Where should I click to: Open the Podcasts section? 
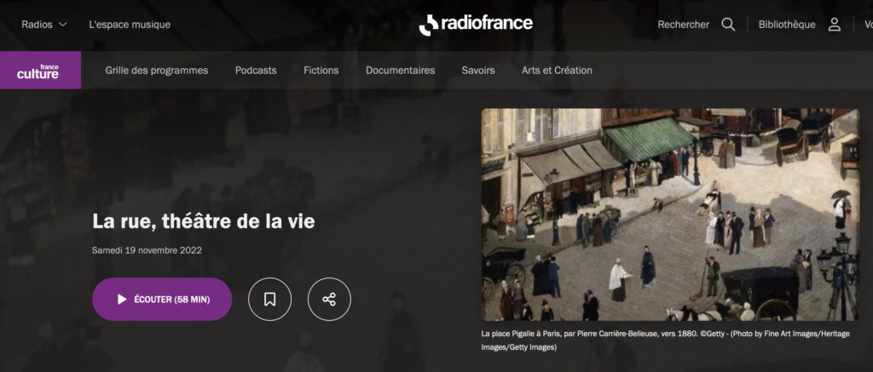click(x=256, y=70)
